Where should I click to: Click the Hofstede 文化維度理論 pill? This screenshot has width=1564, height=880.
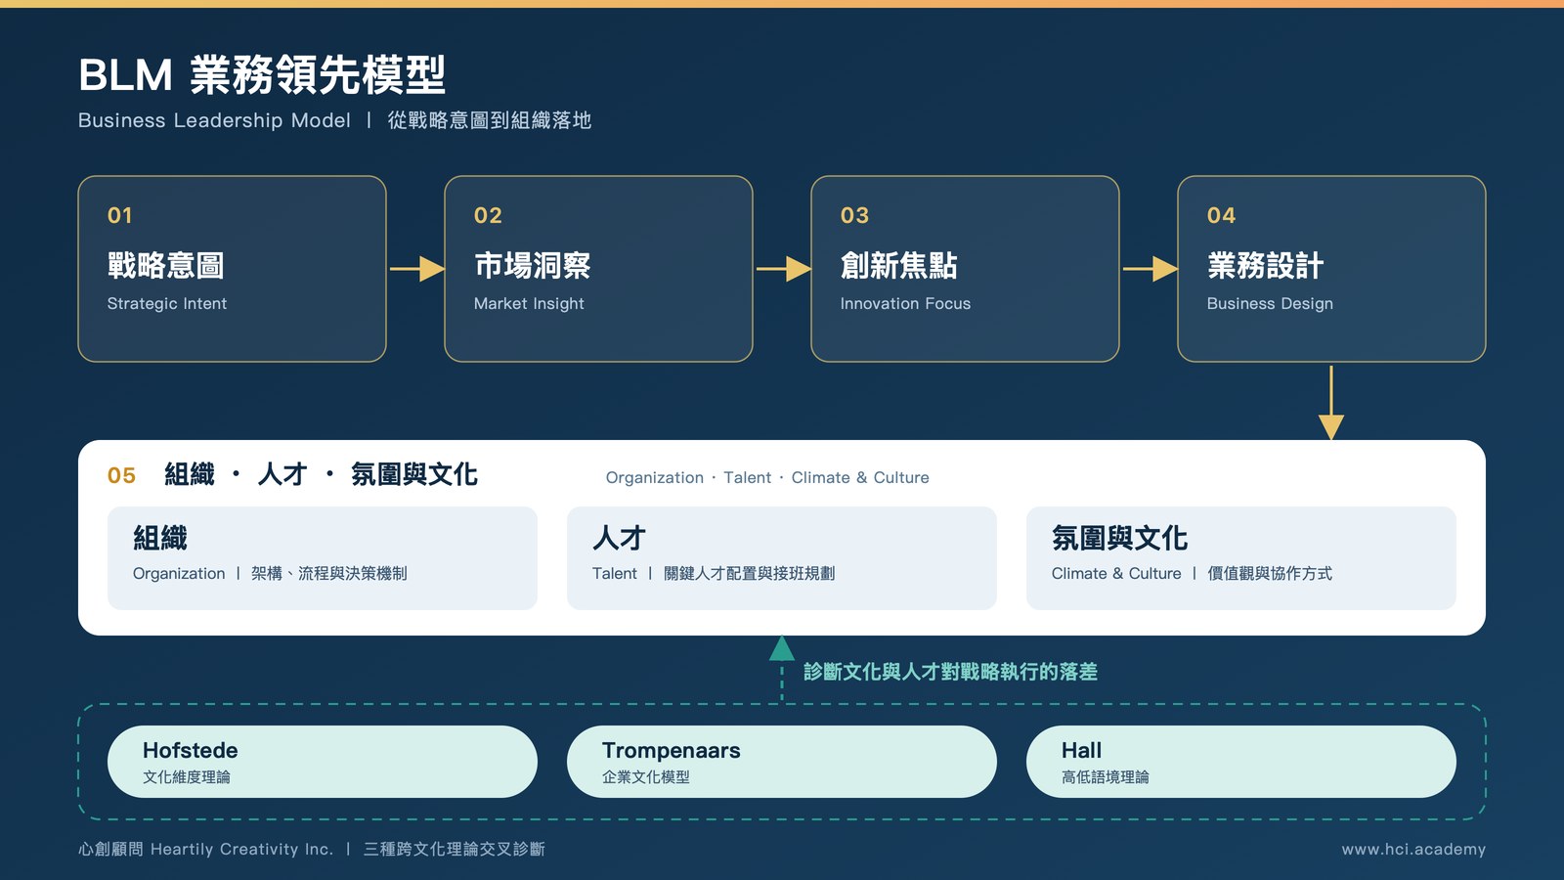pos(323,762)
